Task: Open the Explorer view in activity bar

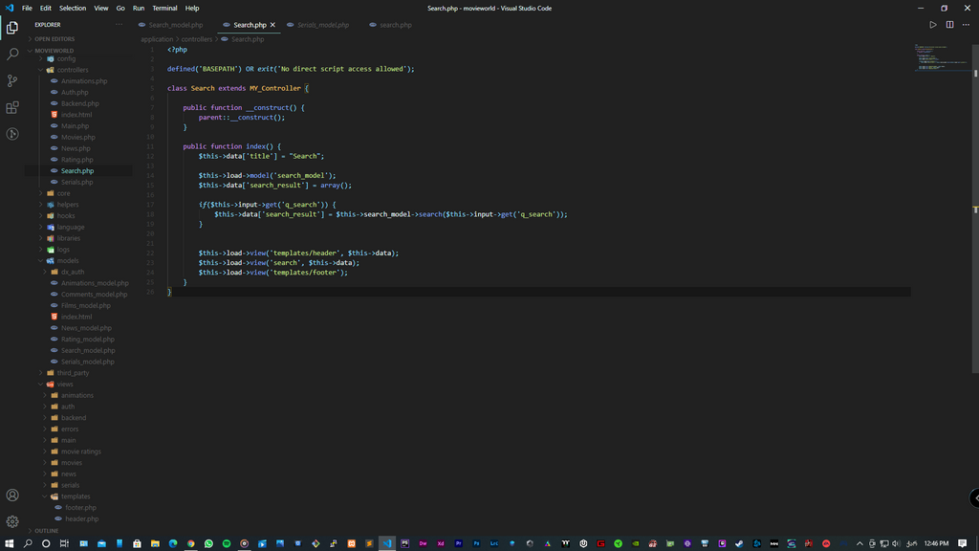Action: point(11,28)
